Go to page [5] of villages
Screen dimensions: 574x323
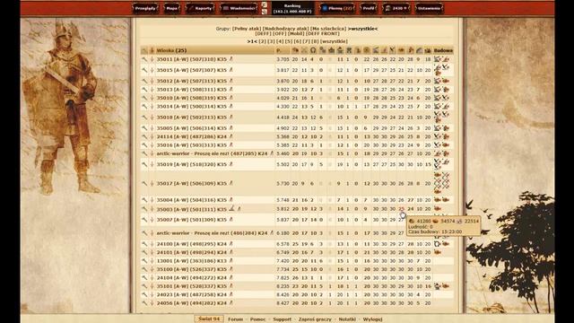tap(289, 41)
